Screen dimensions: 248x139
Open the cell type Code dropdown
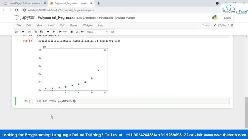[96, 32]
